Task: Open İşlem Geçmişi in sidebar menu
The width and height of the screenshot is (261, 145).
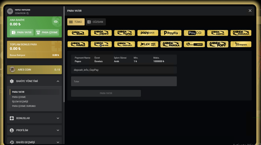Action: coord(20,102)
